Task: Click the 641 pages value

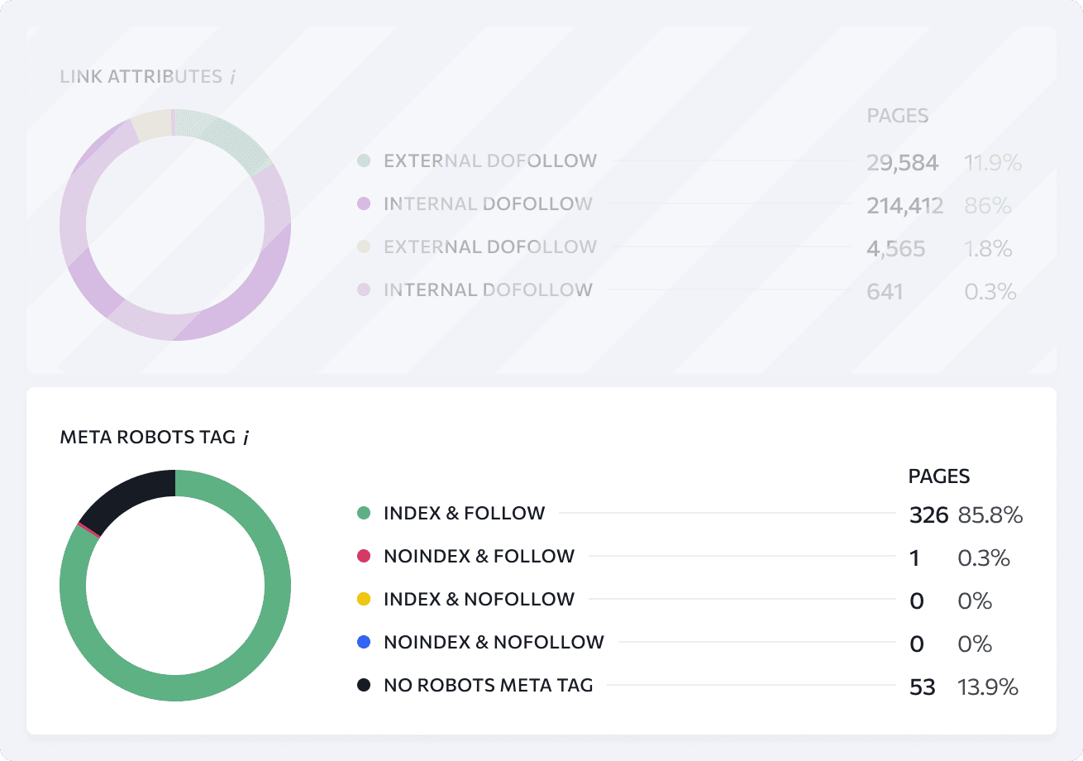Action: pos(885,292)
